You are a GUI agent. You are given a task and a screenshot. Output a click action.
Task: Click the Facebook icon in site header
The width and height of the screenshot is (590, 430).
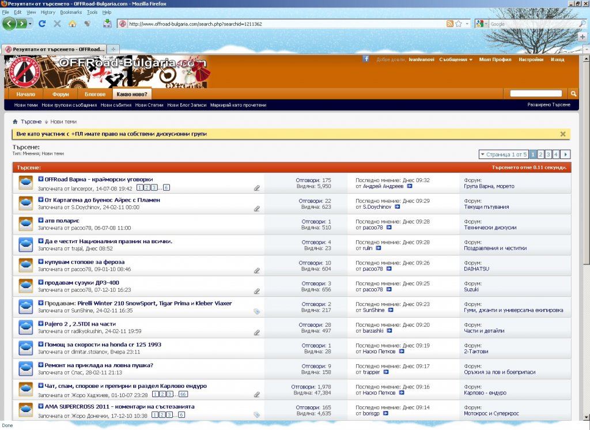click(366, 59)
